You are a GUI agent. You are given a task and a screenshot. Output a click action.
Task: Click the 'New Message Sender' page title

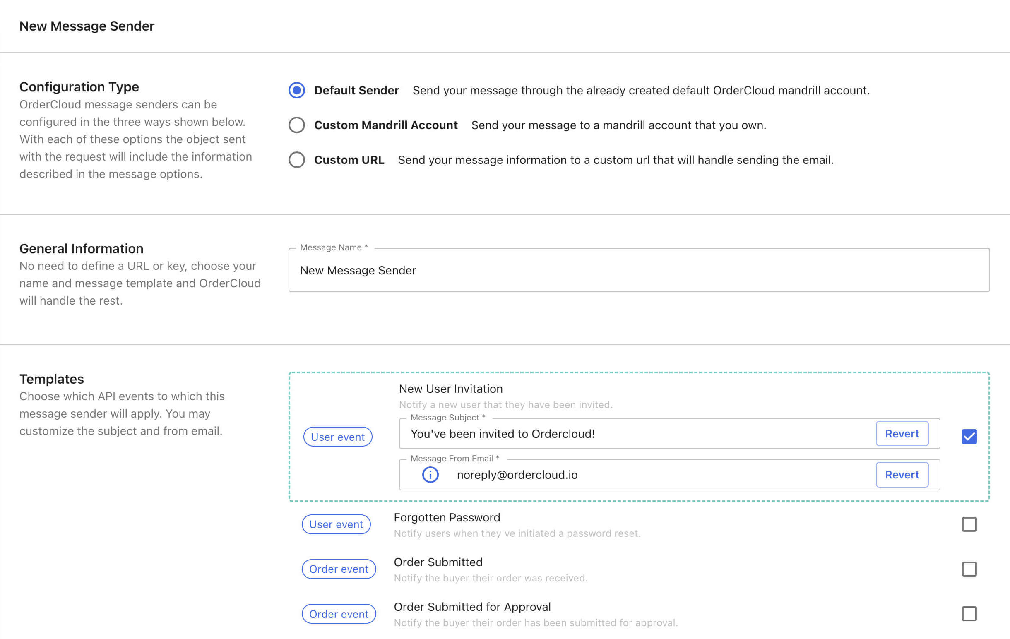87,26
